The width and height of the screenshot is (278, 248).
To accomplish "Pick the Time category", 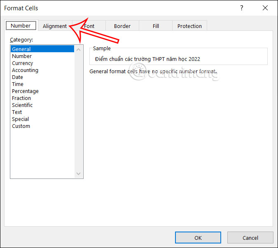I will tap(42, 84).
